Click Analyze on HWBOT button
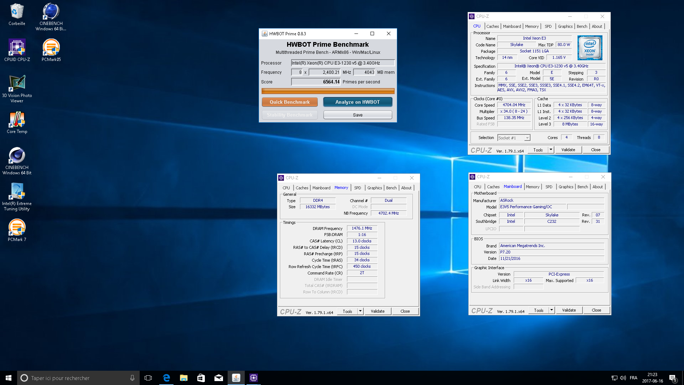The image size is (684, 385). tap(357, 102)
